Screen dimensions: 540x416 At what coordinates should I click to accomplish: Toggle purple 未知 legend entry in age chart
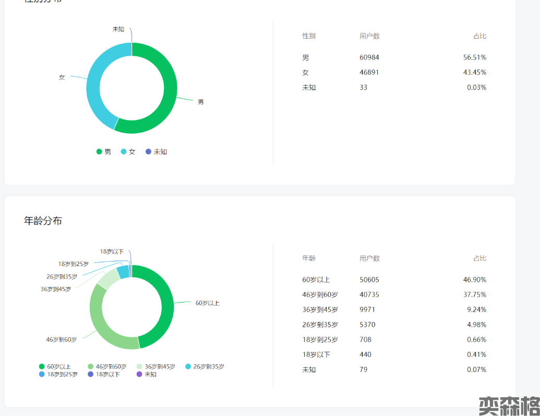(x=146, y=374)
